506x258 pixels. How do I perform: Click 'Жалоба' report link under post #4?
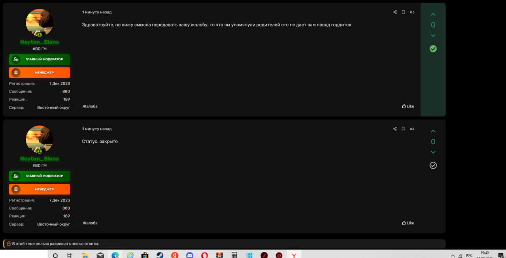[x=90, y=223]
